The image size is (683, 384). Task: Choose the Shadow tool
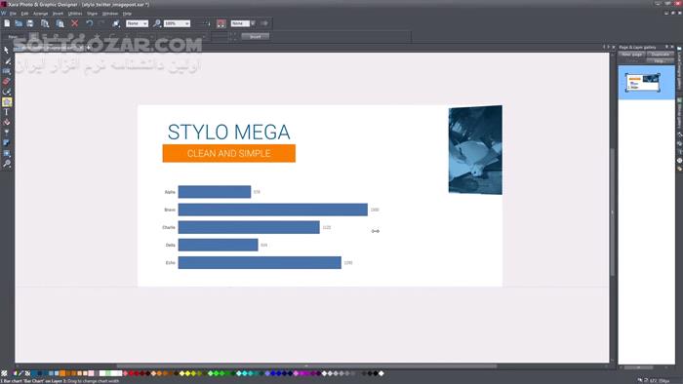point(7,143)
